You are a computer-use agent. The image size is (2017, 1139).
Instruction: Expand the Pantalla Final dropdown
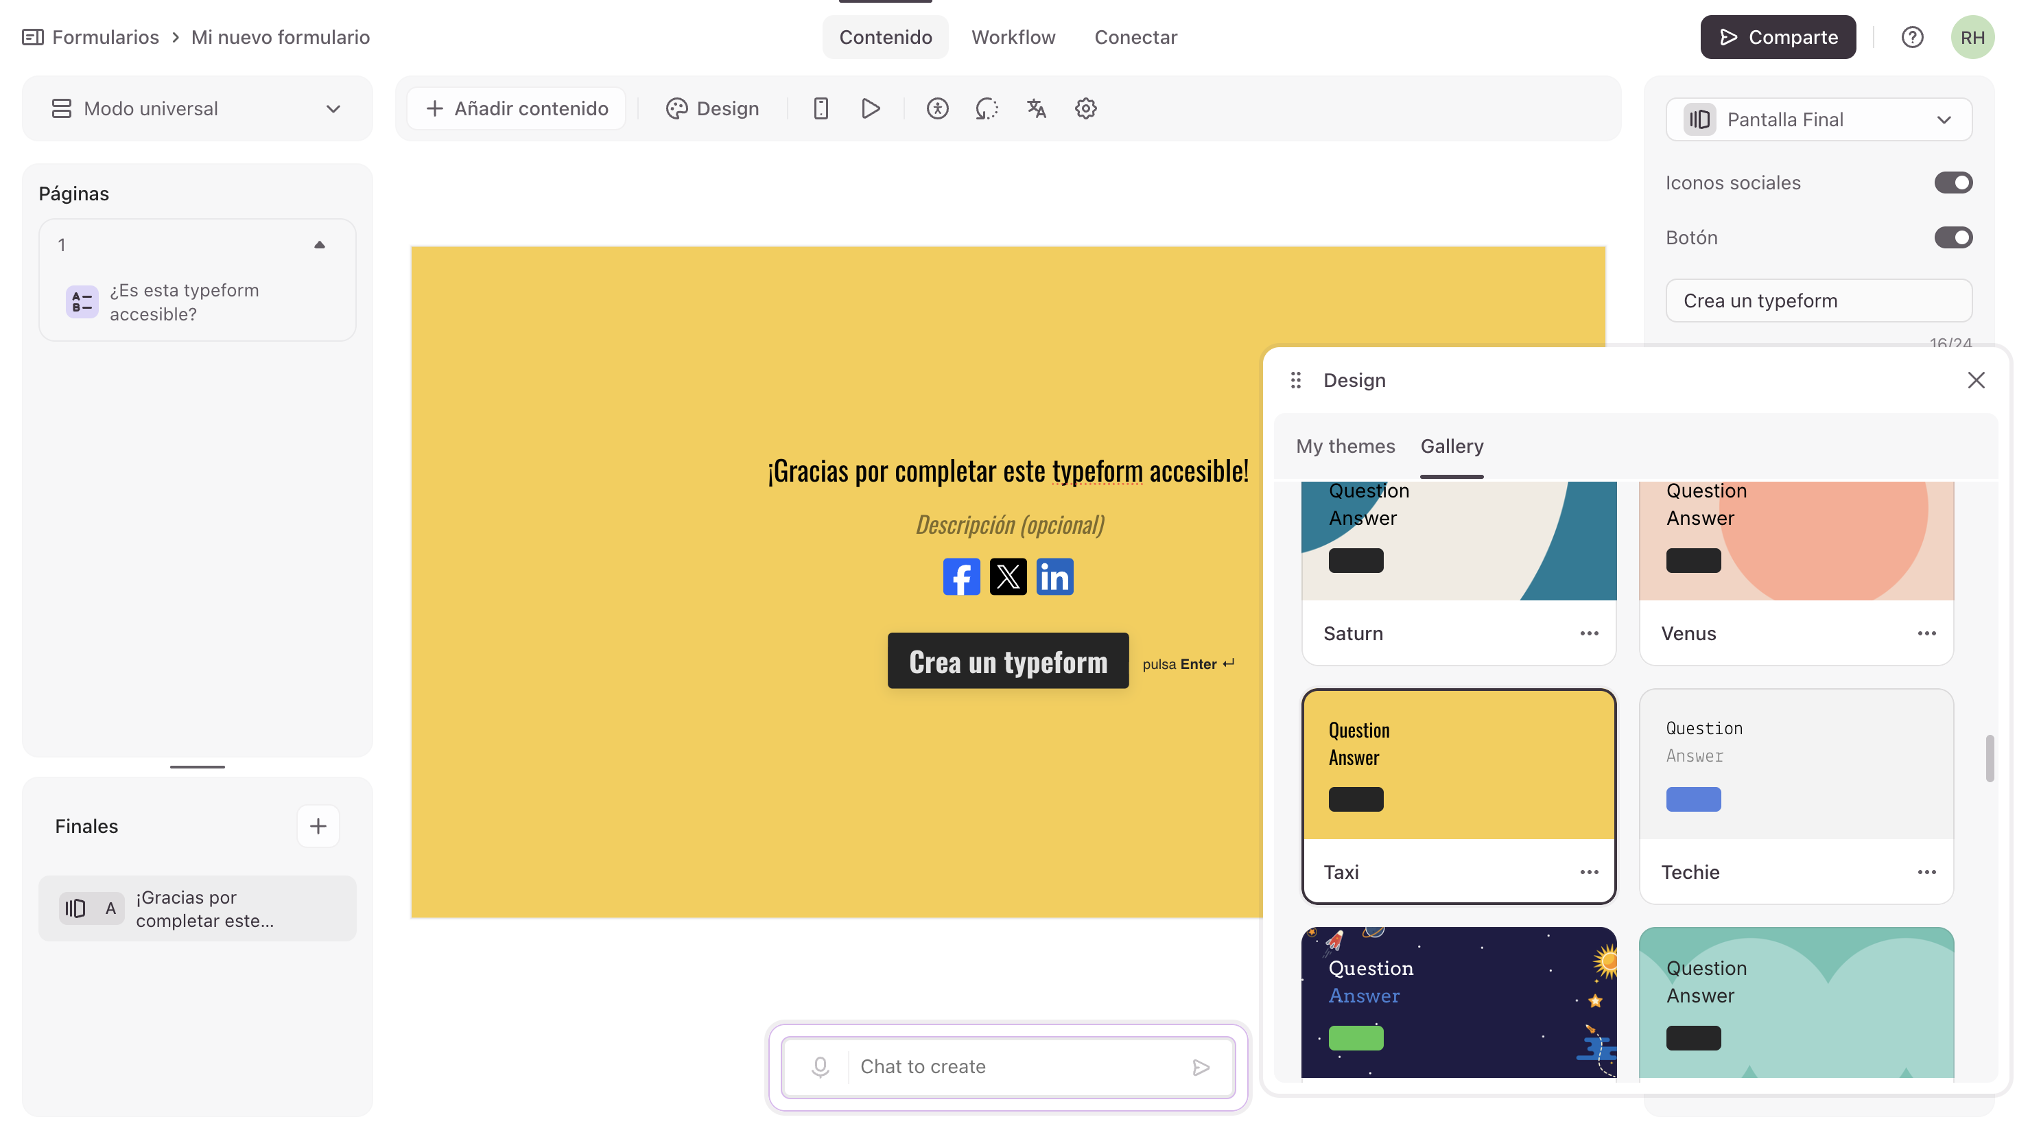(x=1818, y=119)
